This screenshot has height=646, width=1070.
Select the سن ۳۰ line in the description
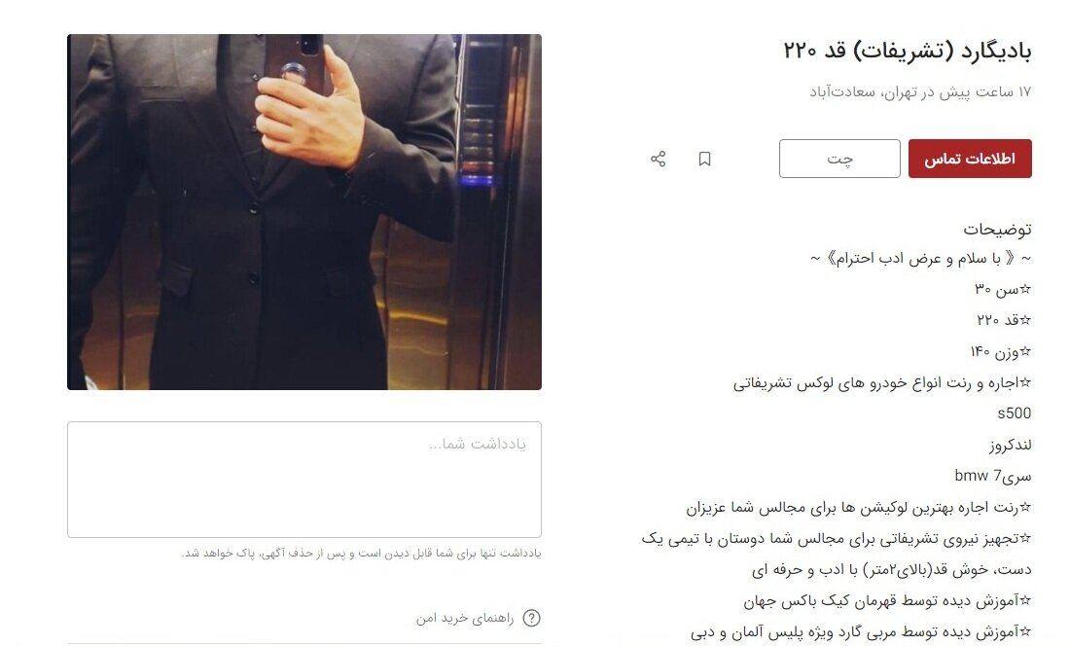coord(1003,289)
